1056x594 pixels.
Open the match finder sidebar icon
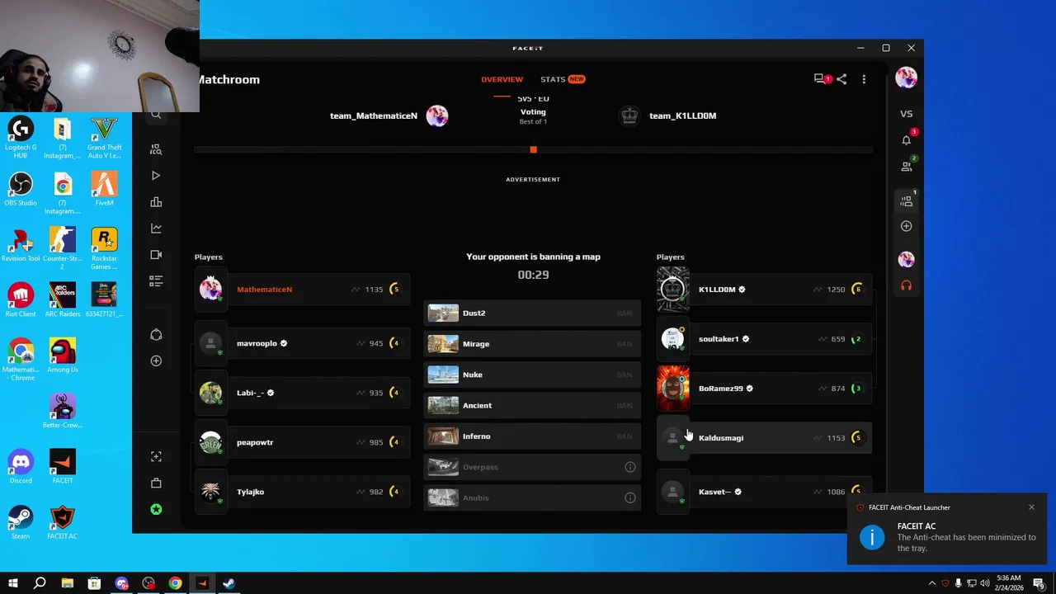[x=156, y=149]
